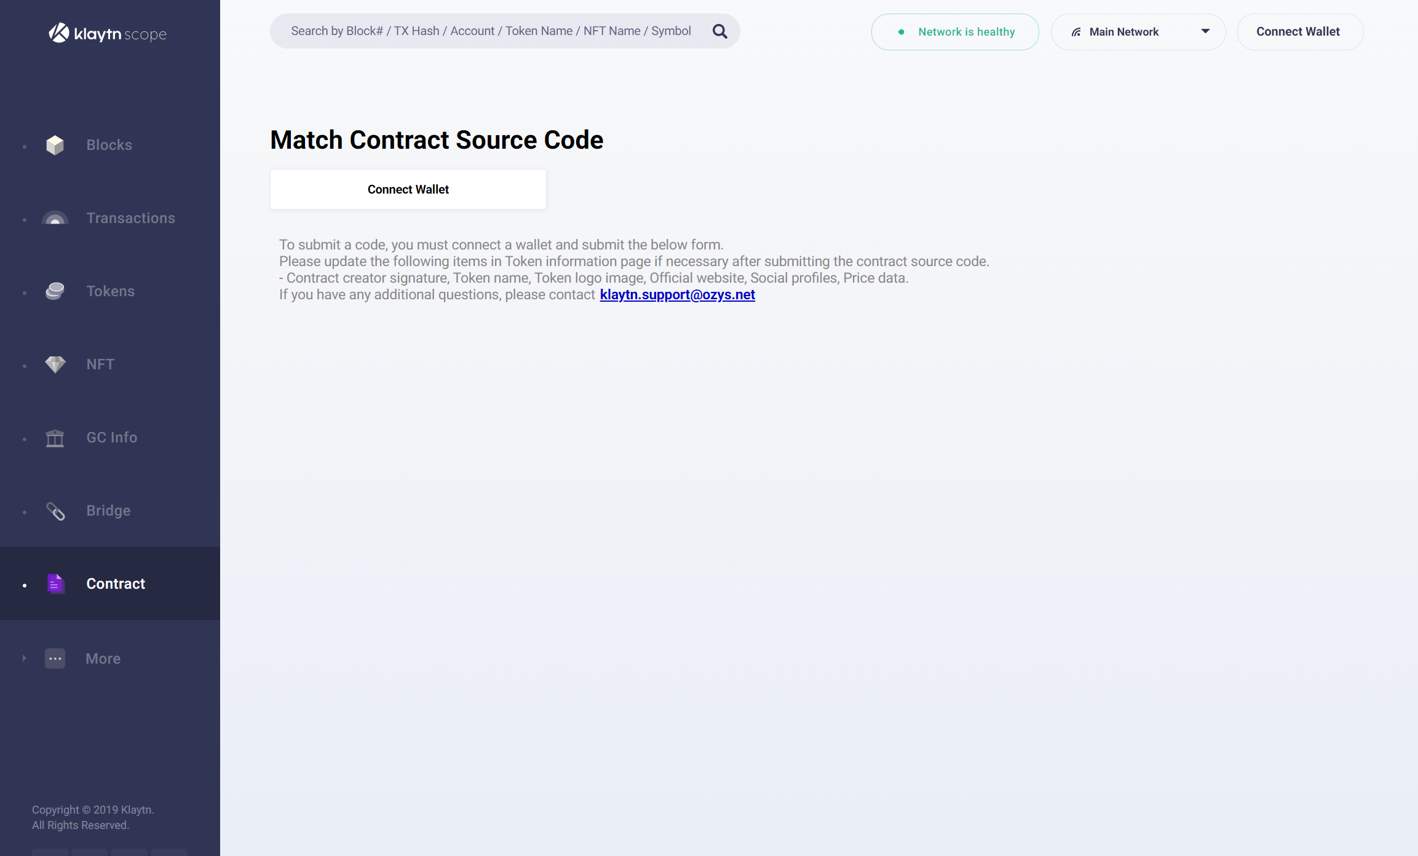
Task: Select the Main Network selector
Action: pyautogui.click(x=1124, y=32)
